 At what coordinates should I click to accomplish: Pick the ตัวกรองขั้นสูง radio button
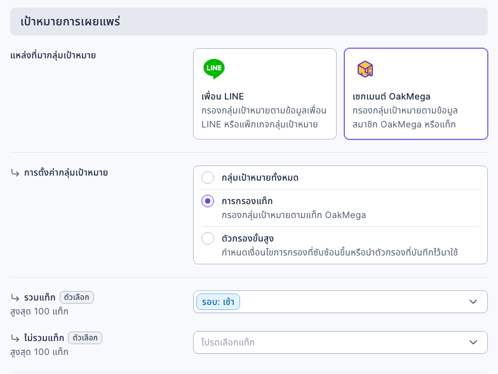tap(208, 238)
